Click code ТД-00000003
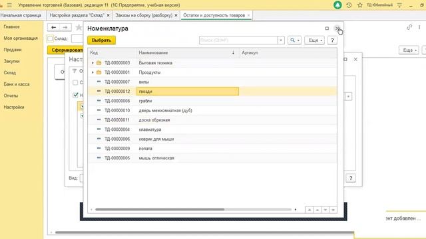 [117, 63]
